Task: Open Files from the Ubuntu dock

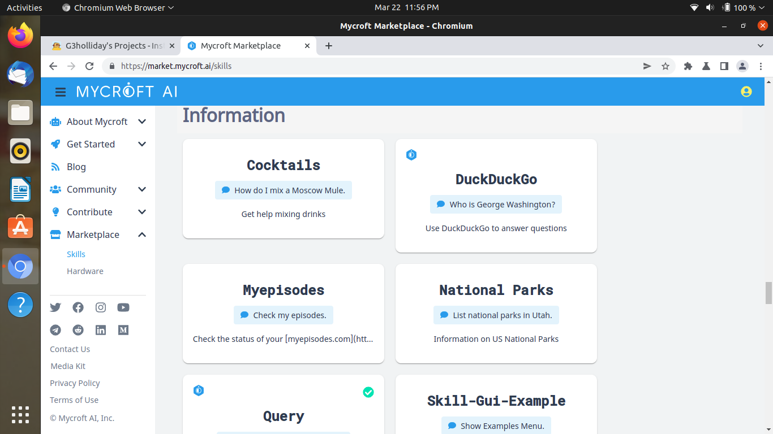Action: 20,113
